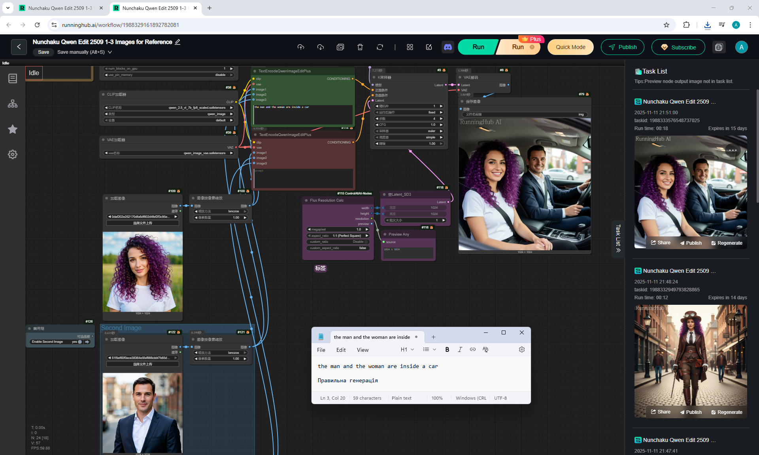
Task: Toggle the Enable Second Image switch
Action: pos(80,342)
